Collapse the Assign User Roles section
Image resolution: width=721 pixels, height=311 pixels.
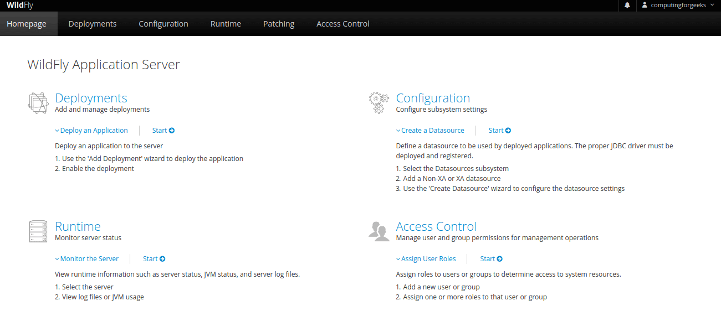click(426, 259)
